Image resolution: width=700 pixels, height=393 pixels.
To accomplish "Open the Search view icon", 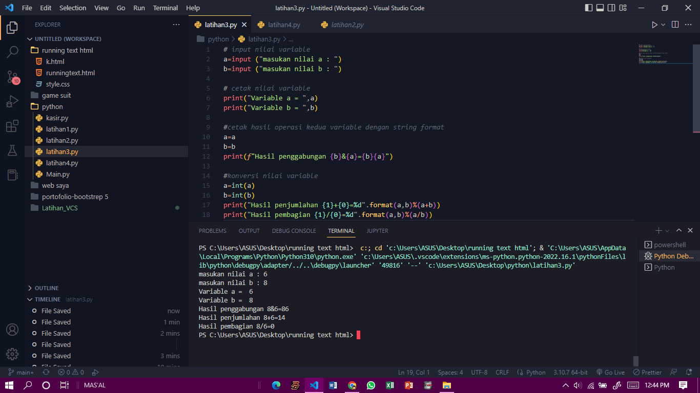I will pyautogui.click(x=12, y=52).
